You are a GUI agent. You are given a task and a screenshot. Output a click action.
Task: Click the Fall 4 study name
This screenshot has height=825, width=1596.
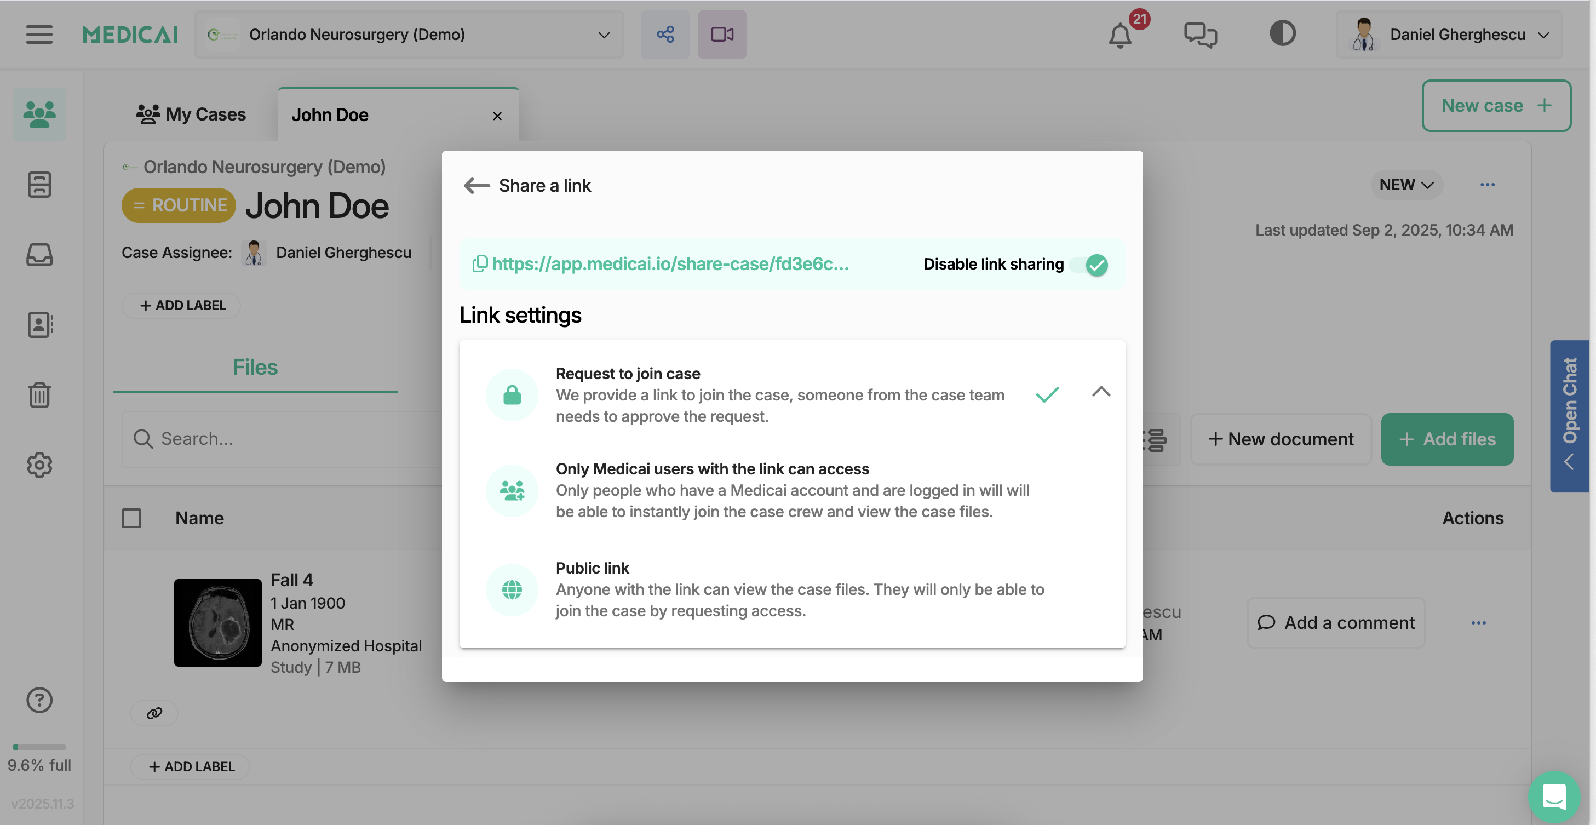tap(292, 580)
